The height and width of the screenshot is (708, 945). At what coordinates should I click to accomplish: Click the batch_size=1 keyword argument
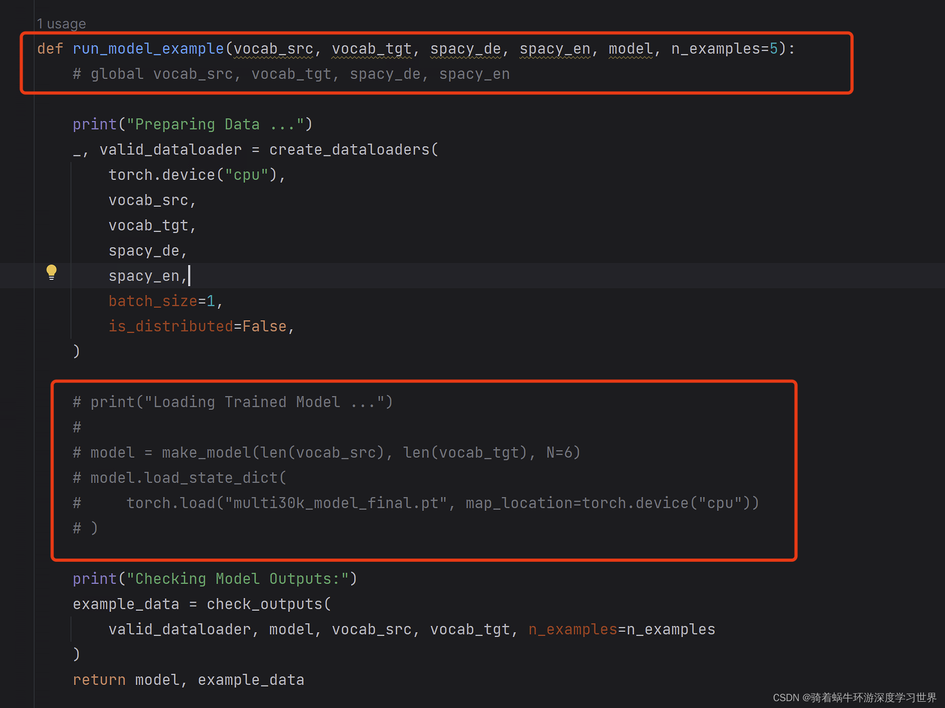coord(162,301)
